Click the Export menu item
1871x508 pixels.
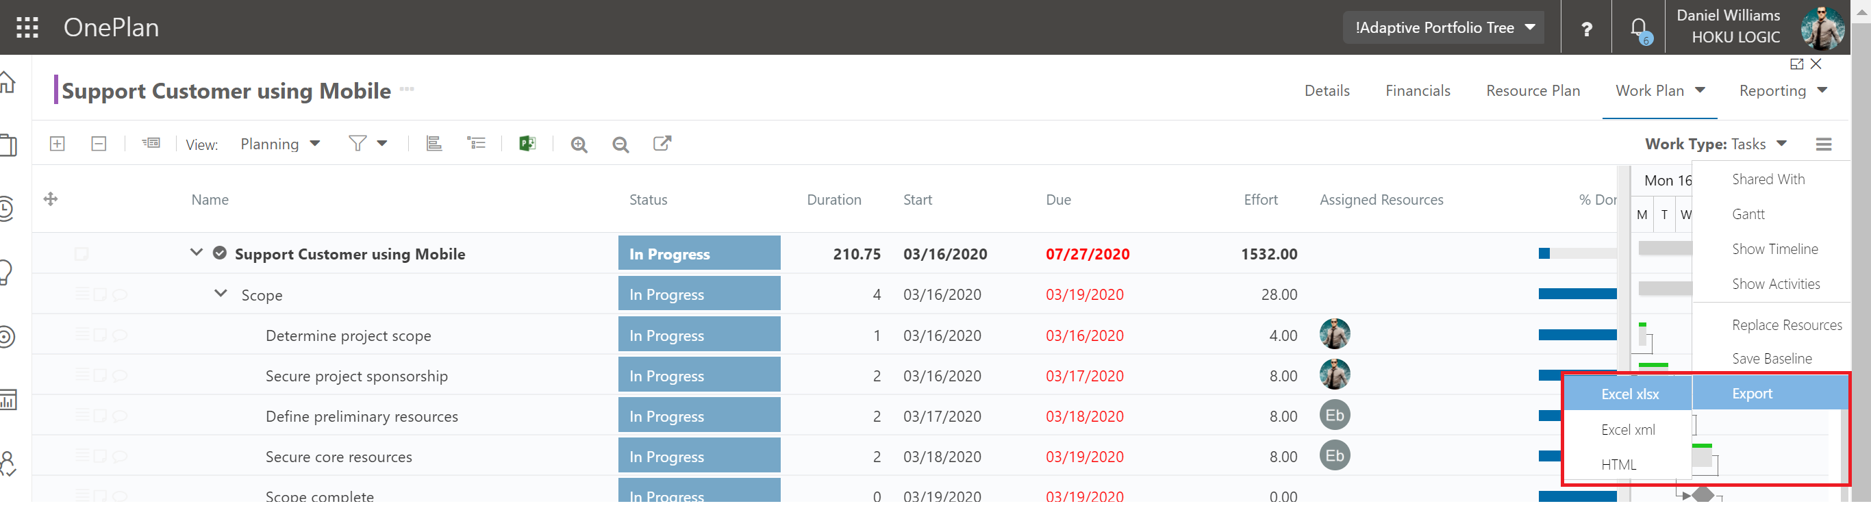click(x=1771, y=394)
